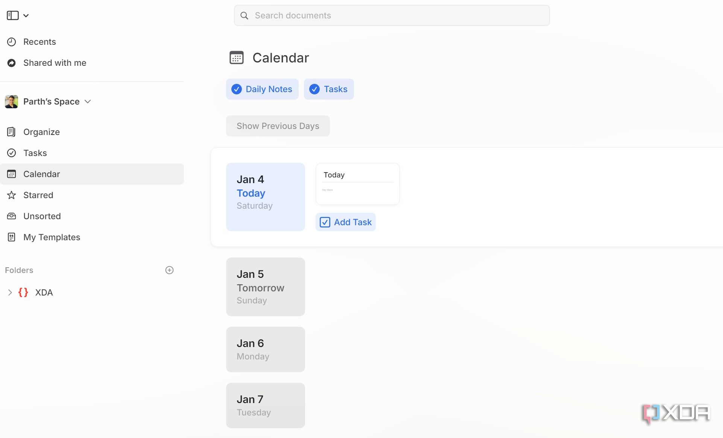
Task: Open My Templates via its icon
Action: [x=11, y=237]
